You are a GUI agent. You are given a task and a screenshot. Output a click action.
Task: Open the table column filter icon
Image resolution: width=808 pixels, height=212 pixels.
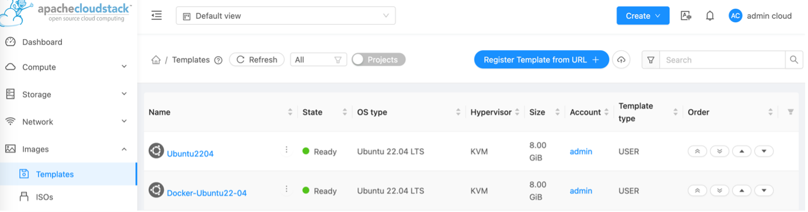click(x=790, y=112)
